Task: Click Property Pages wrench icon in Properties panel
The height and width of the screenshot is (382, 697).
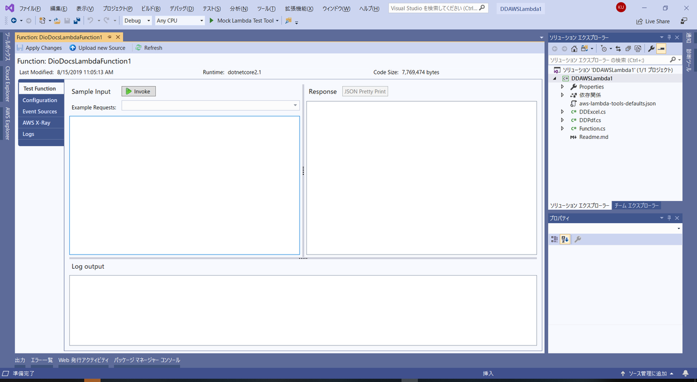Action: tap(578, 240)
